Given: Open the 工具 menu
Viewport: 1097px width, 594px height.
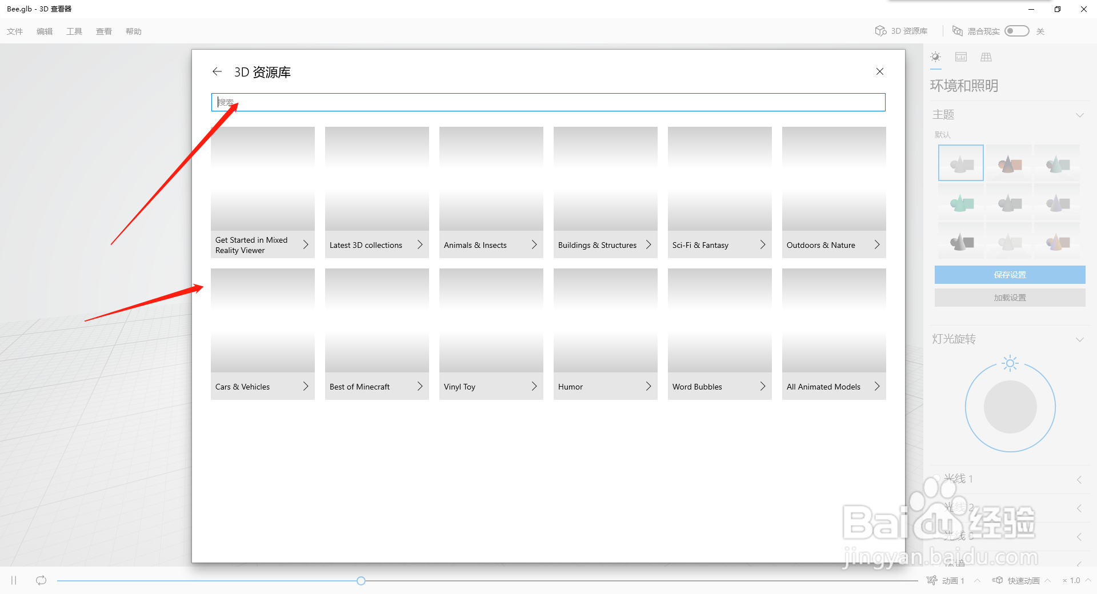Looking at the screenshot, I should pos(74,31).
